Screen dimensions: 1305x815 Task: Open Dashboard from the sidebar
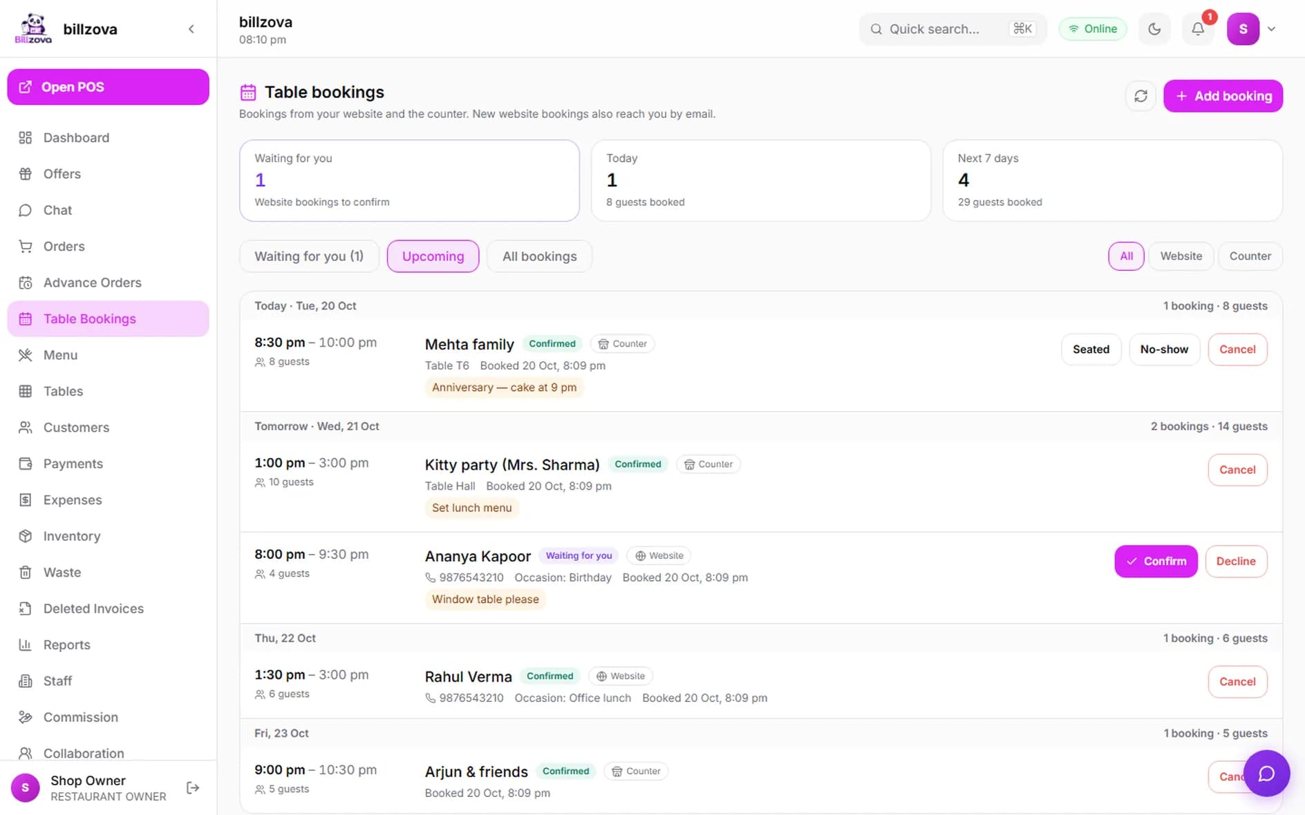[109, 137]
